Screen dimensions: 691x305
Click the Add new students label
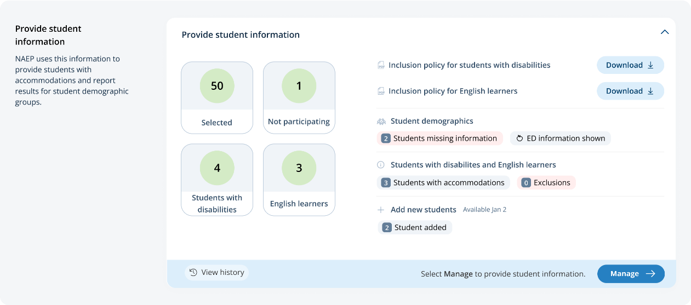tap(423, 210)
